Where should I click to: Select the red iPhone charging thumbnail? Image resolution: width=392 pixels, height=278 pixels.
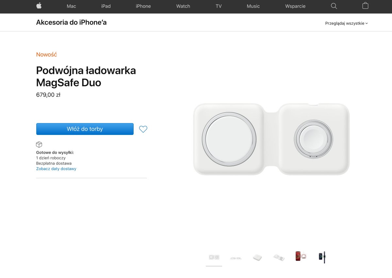[x=301, y=256]
